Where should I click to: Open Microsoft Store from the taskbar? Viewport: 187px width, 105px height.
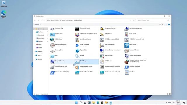pos(102,102)
